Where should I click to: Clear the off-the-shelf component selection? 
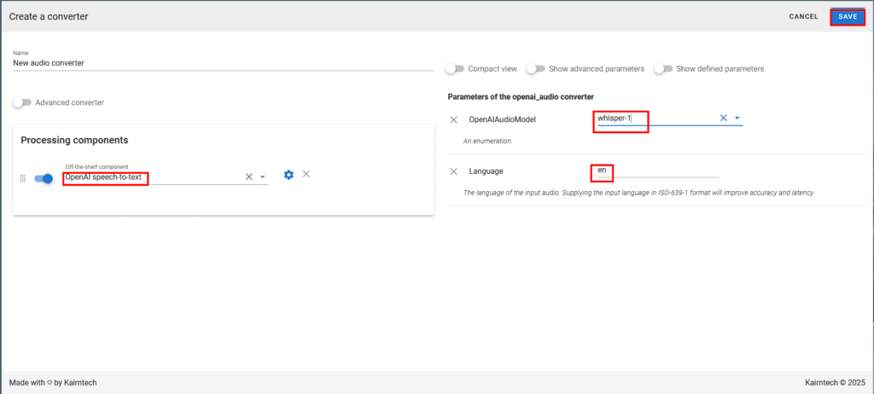point(249,177)
